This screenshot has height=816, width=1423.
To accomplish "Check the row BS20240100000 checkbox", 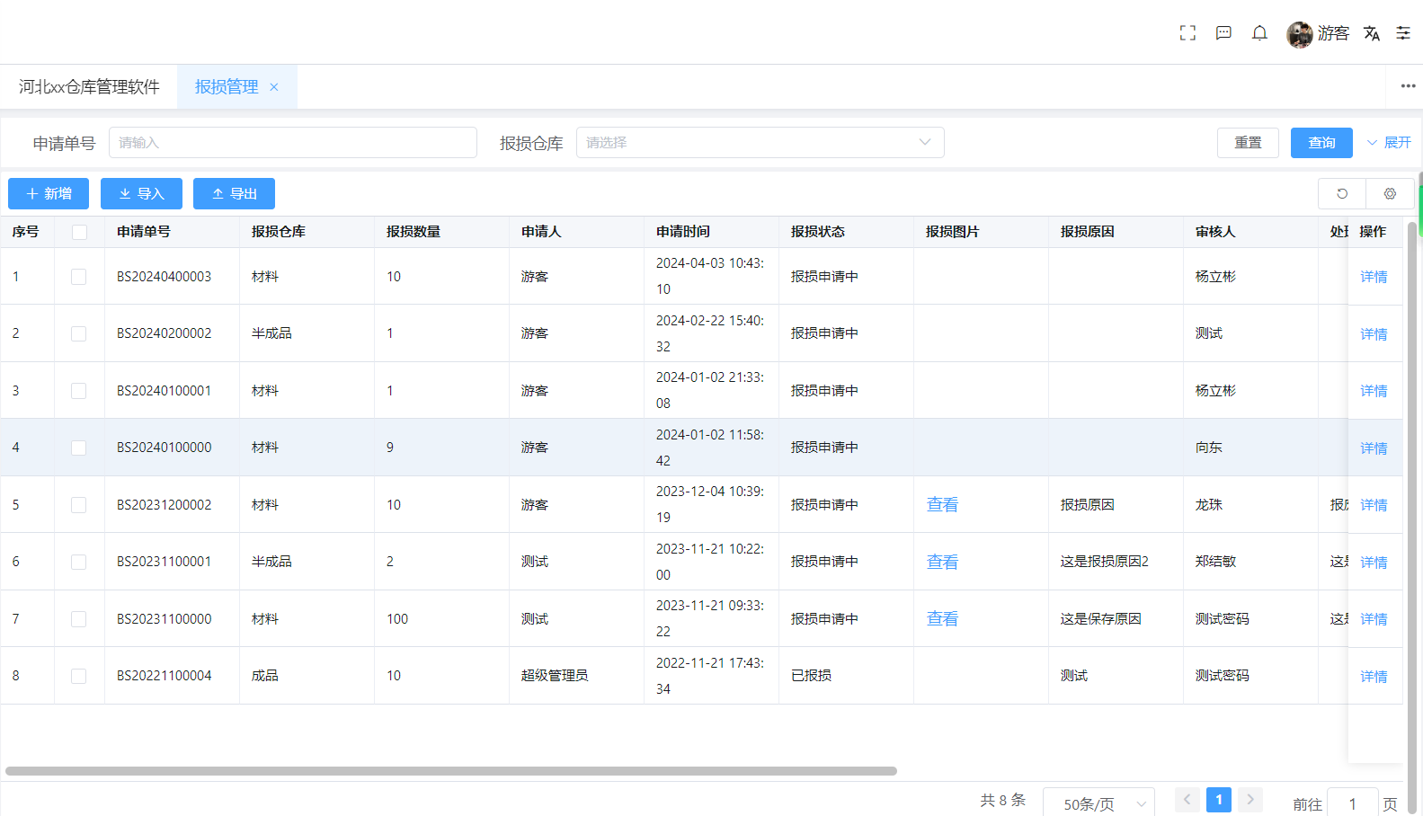I will 79,448.
